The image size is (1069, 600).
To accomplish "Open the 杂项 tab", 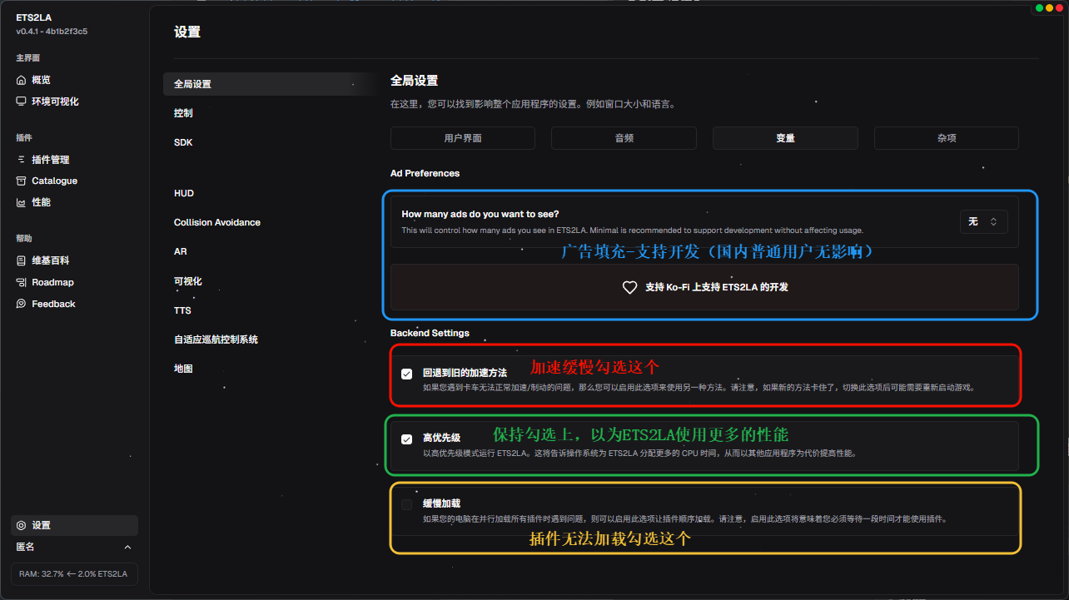I will [x=946, y=138].
